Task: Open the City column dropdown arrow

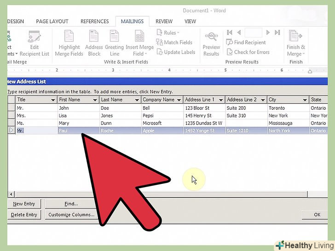Action: pyautogui.click(x=304, y=100)
